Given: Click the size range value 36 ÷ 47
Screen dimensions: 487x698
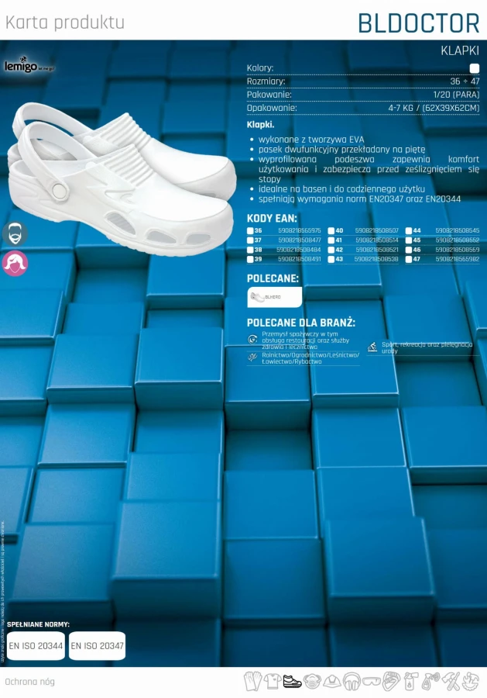Looking at the screenshot, I should coord(465,81).
